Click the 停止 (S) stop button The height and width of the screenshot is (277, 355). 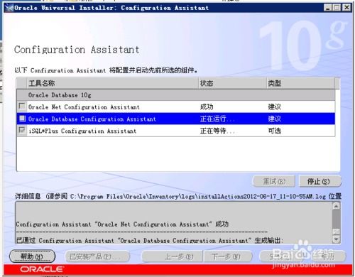pyautogui.click(x=320, y=182)
